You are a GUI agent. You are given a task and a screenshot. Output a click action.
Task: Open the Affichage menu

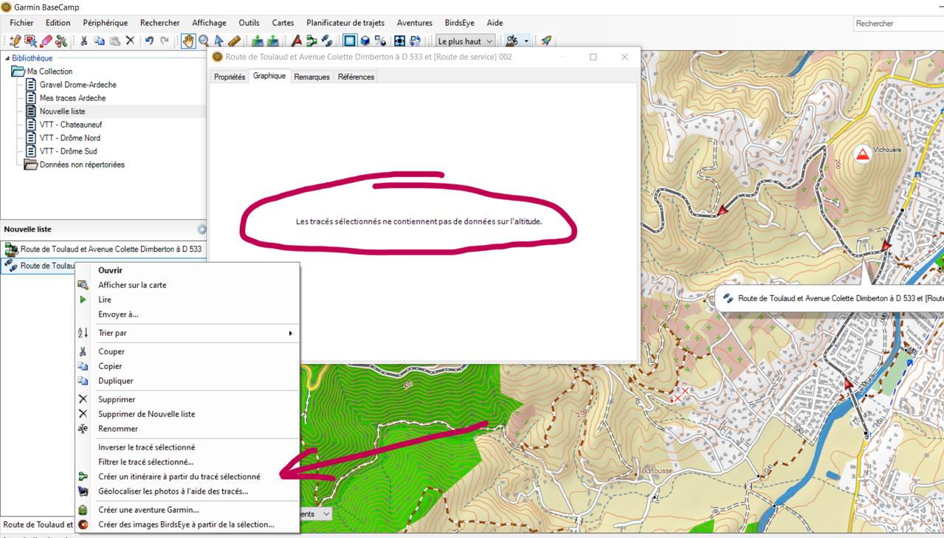[x=209, y=23]
